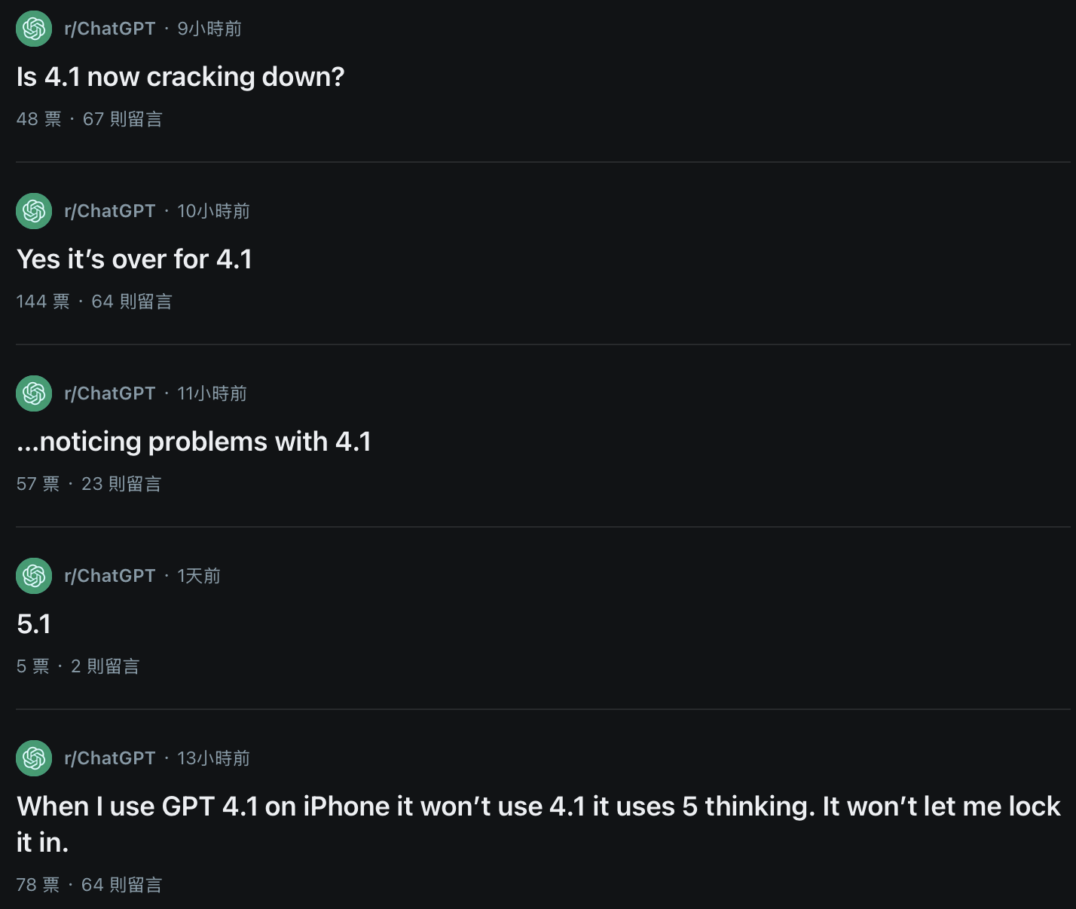Image resolution: width=1076 pixels, height=909 pixels.
Task: Visit r/ChatGPT from the 13小時前 post
Action: [x=110, y=758]
